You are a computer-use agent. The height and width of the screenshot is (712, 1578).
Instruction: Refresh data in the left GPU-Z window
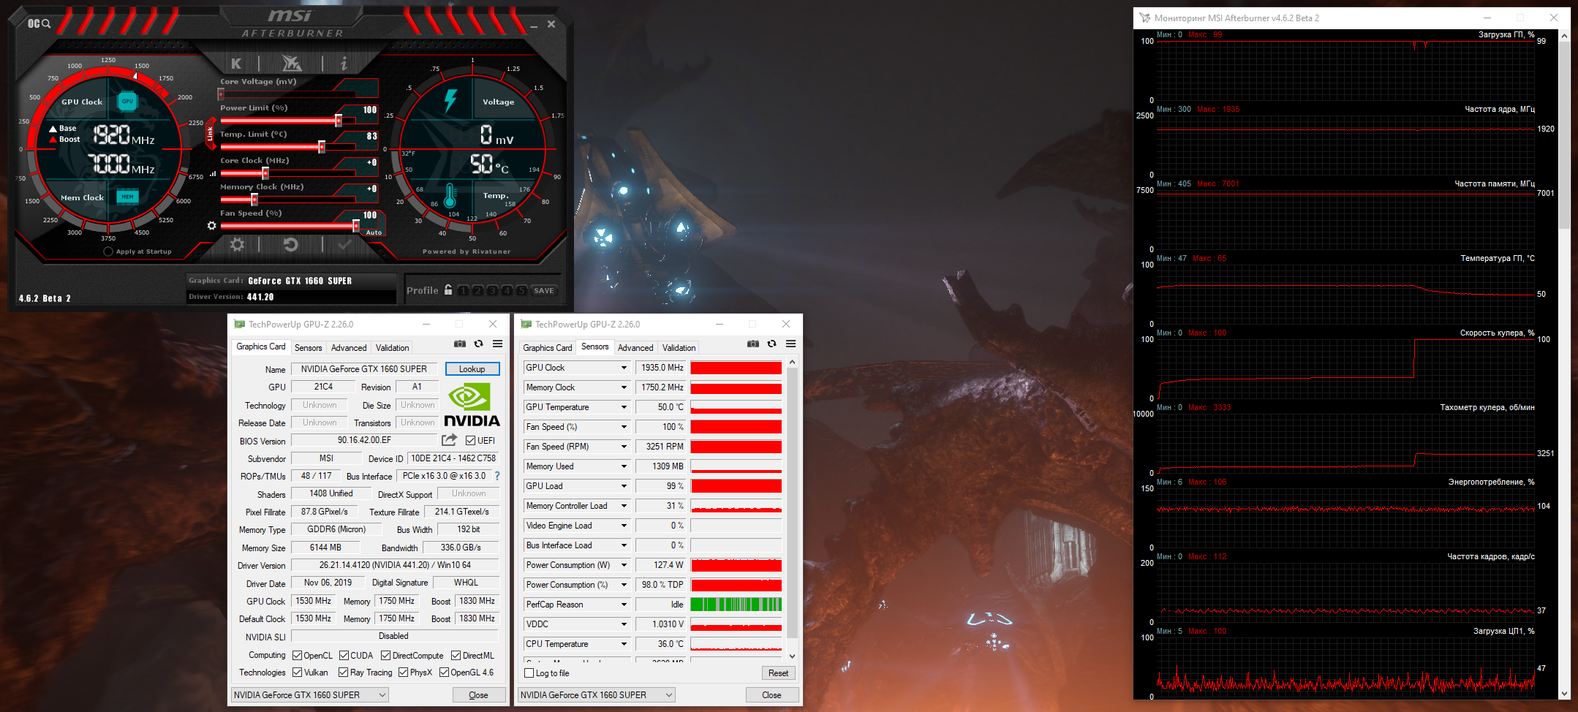coord(478,344)
